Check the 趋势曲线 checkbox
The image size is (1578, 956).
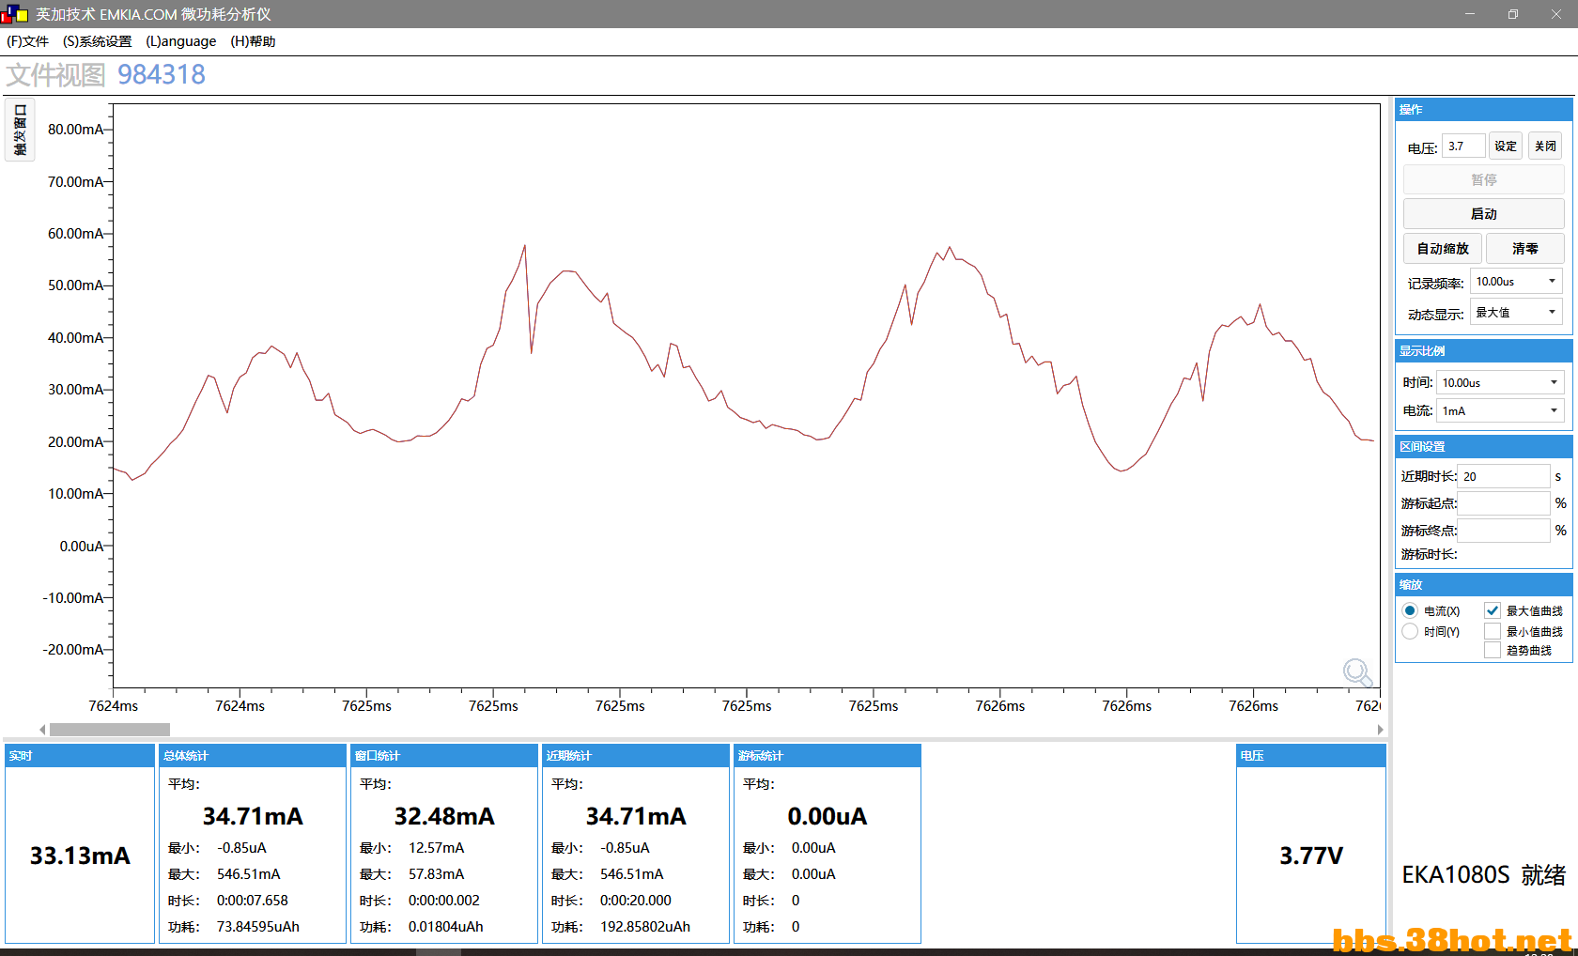[x=1493, y=650]
